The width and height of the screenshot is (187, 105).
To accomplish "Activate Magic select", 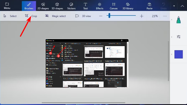I will (x=55, y=16).
